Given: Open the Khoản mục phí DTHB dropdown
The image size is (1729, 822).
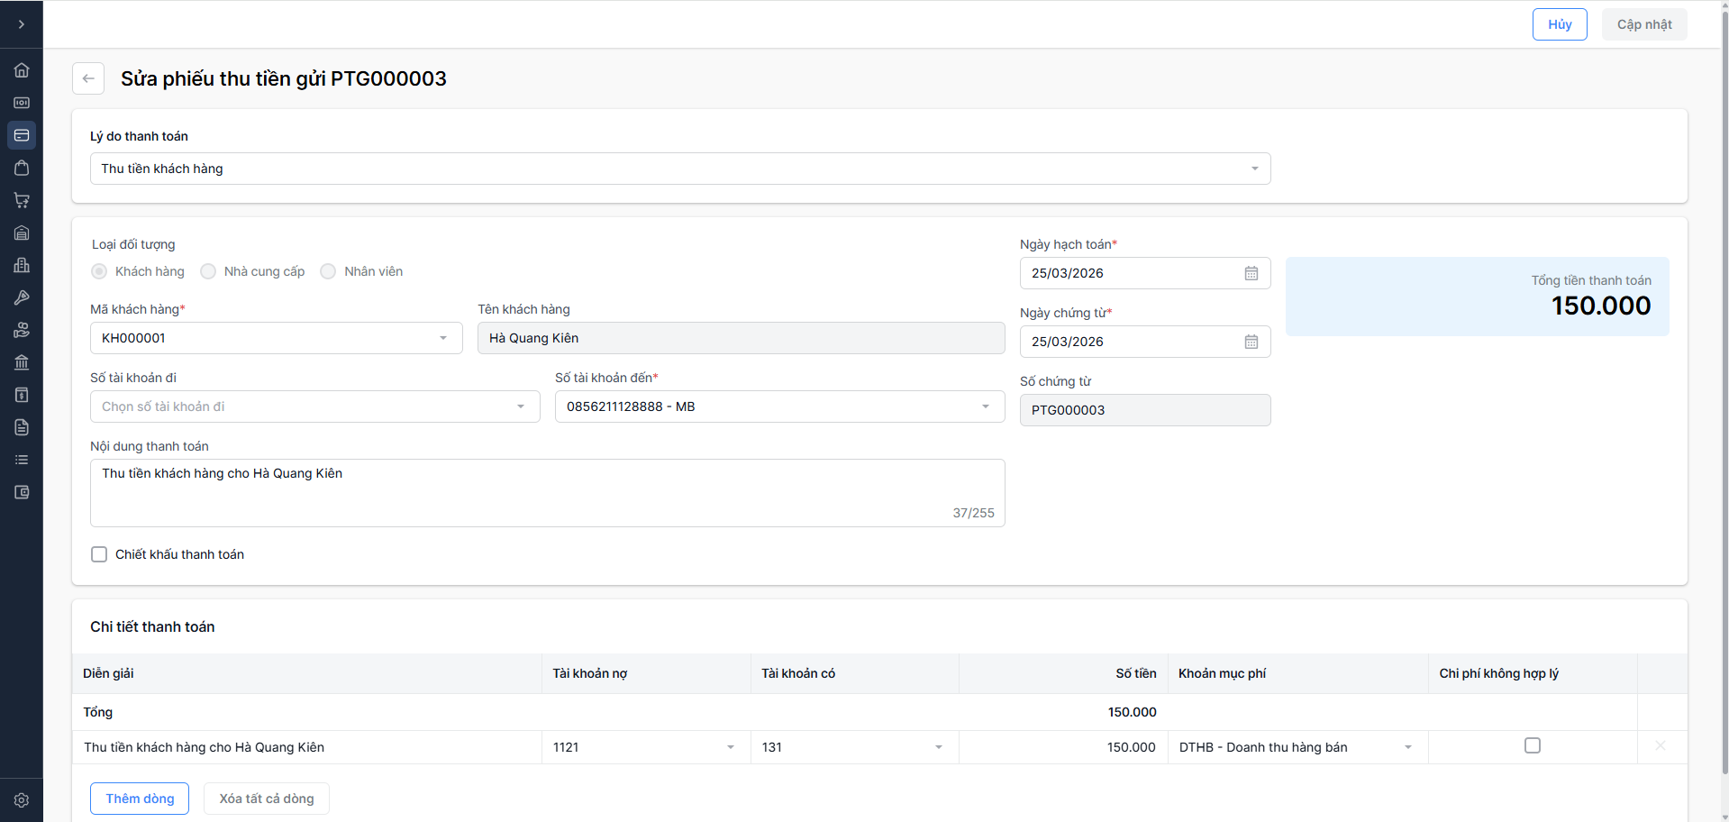Looking at the screenshot, I should (1297, 747).
